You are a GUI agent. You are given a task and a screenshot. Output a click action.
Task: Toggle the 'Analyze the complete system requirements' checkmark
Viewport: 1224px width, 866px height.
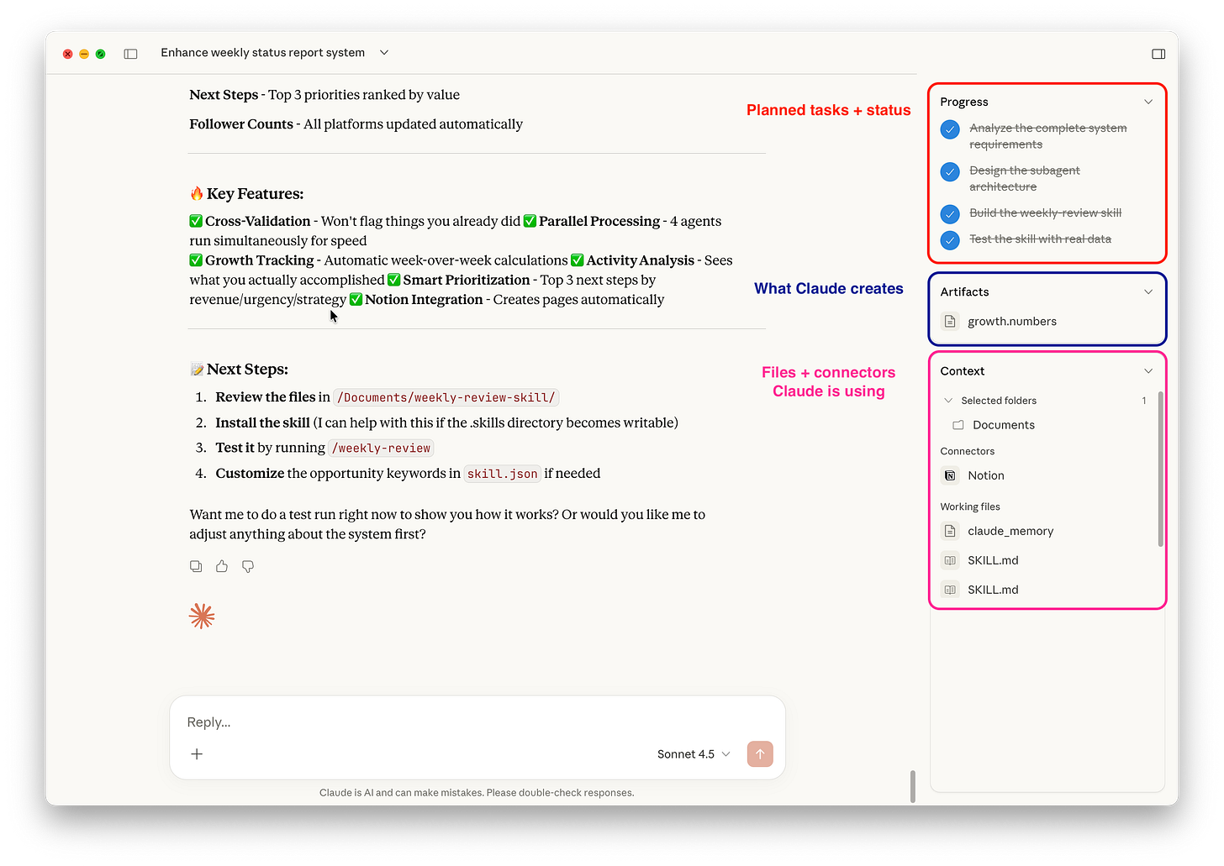[x=949, y=129]
